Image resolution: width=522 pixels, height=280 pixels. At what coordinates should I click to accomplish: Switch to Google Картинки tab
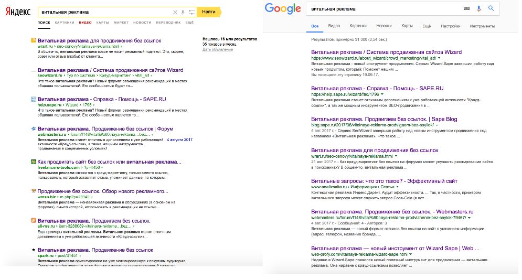click(x=358, y=26)
